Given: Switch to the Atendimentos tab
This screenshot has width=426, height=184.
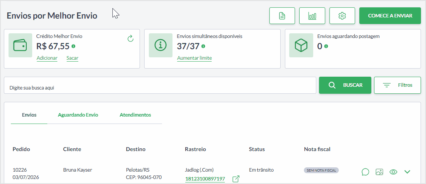Looking at the screenshot, I should (x=135, y=115).
